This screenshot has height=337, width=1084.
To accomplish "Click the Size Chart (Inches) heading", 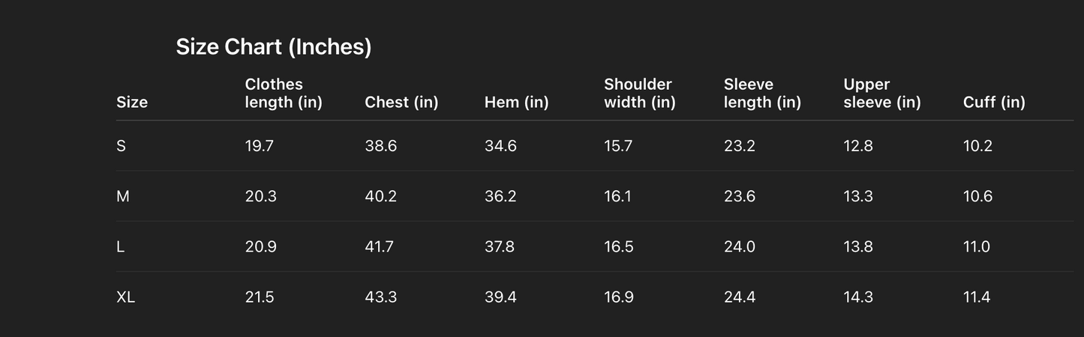I will pos(273,47).
